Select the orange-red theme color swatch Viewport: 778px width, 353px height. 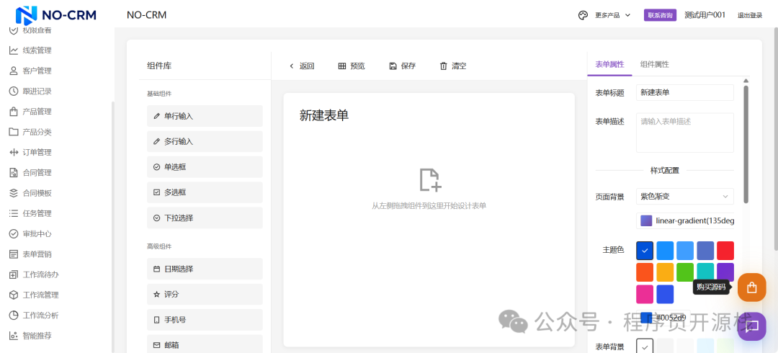(x=645, y=272)
